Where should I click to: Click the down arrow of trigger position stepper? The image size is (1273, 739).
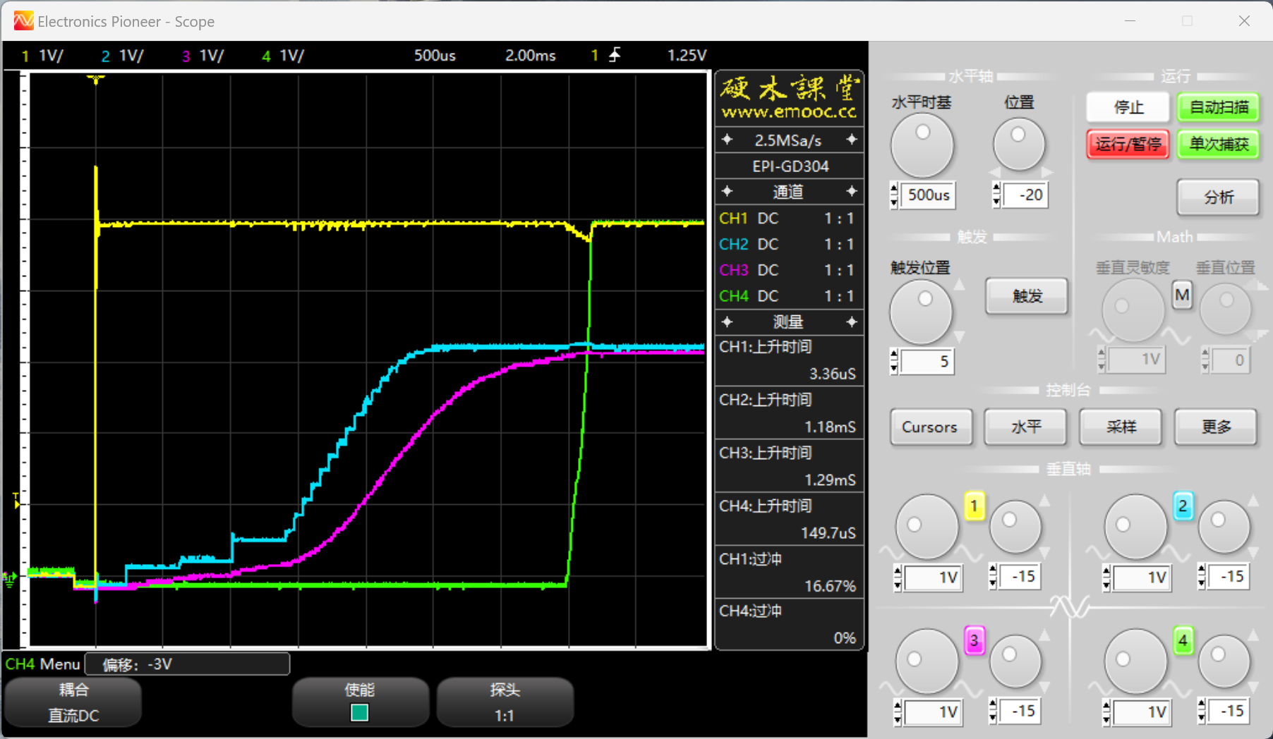click(894, 368)
